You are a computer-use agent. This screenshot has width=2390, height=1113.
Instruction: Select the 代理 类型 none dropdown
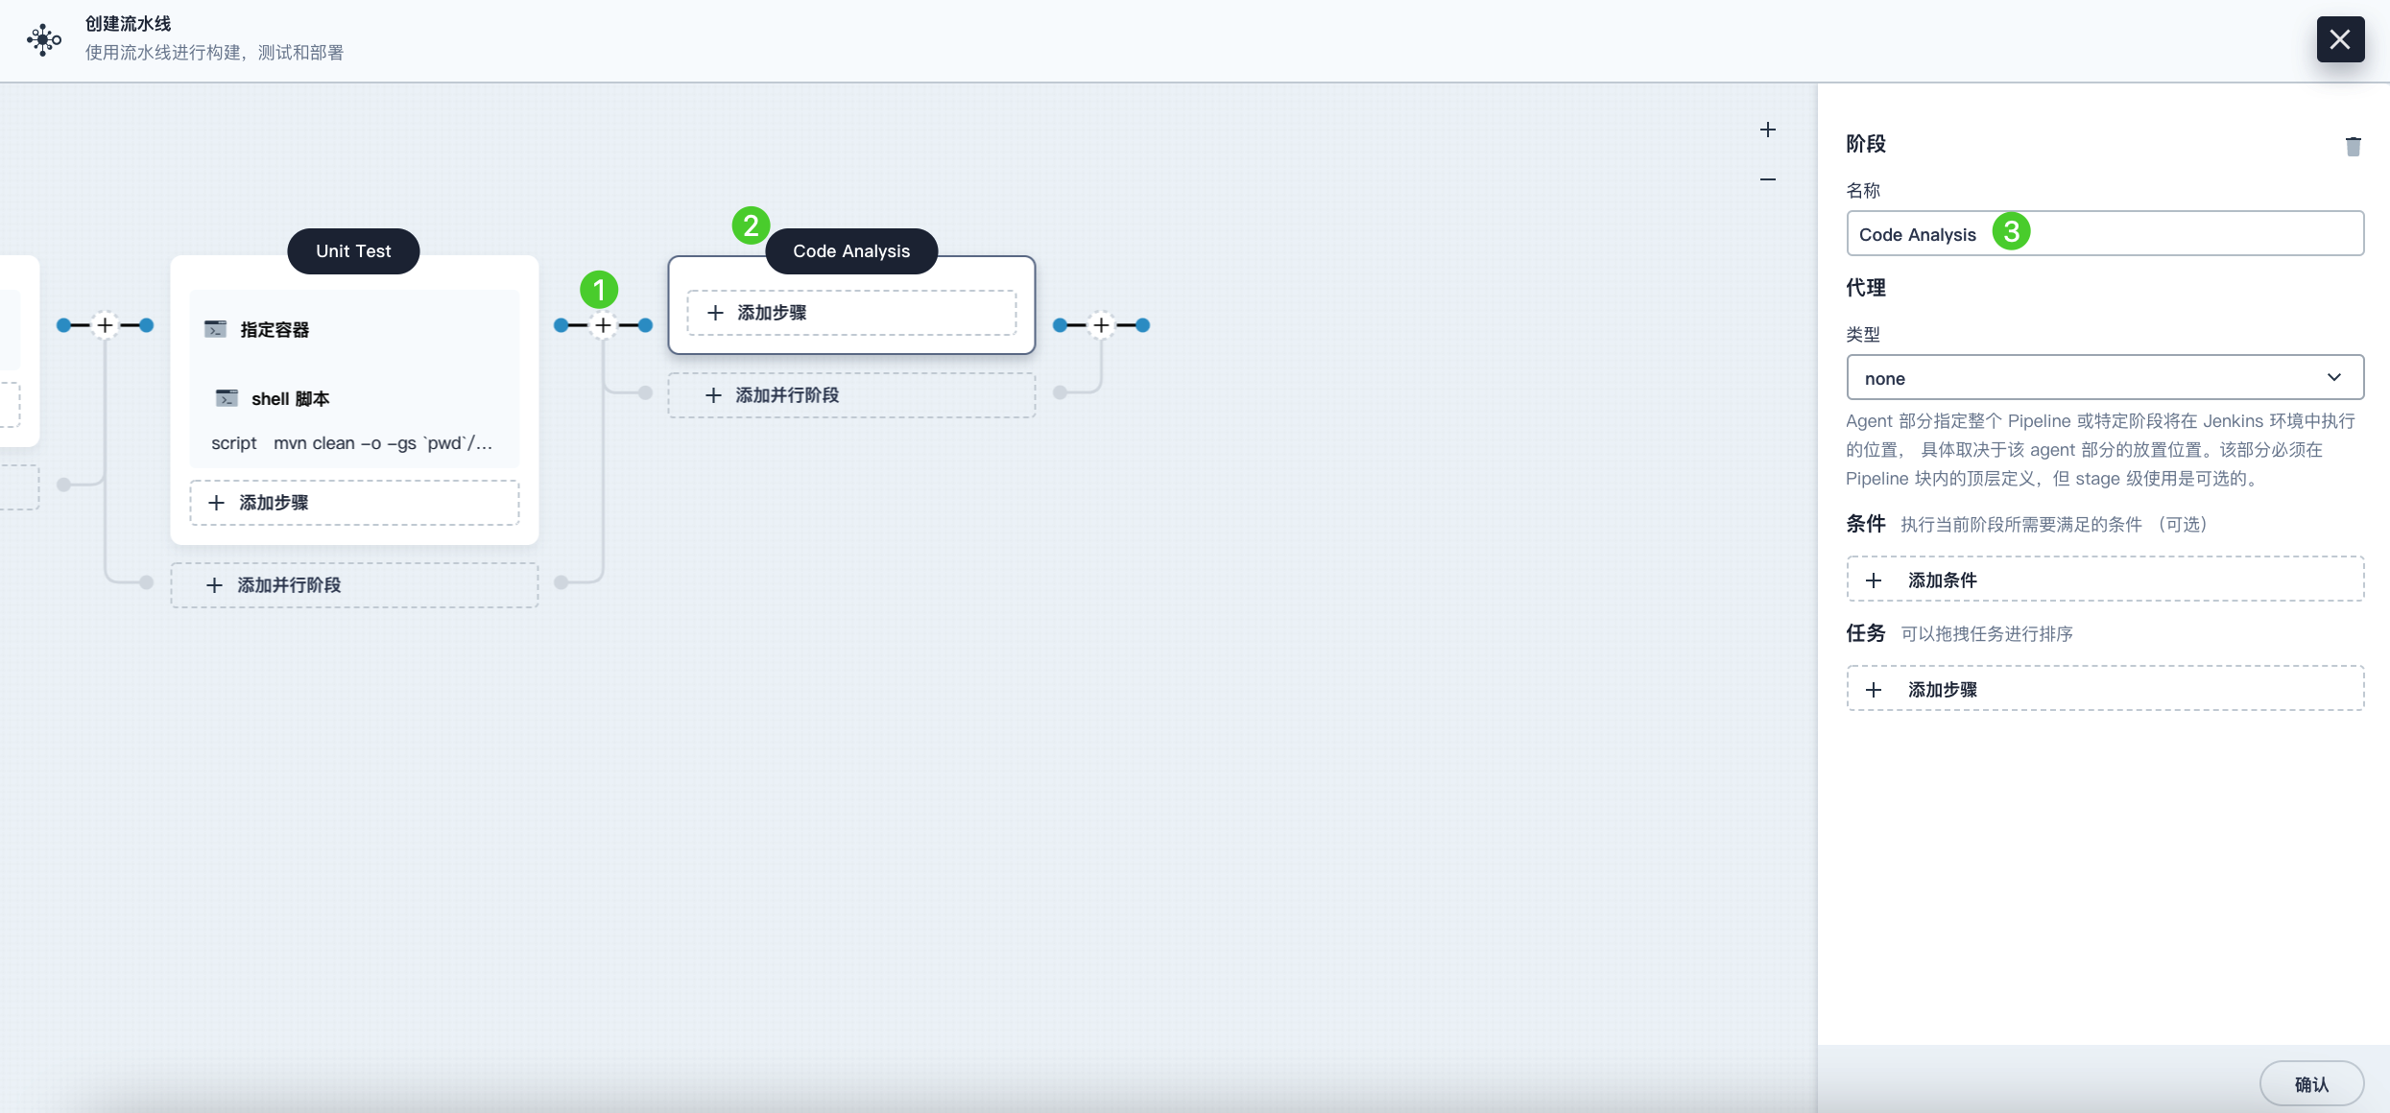[2105, 376]
